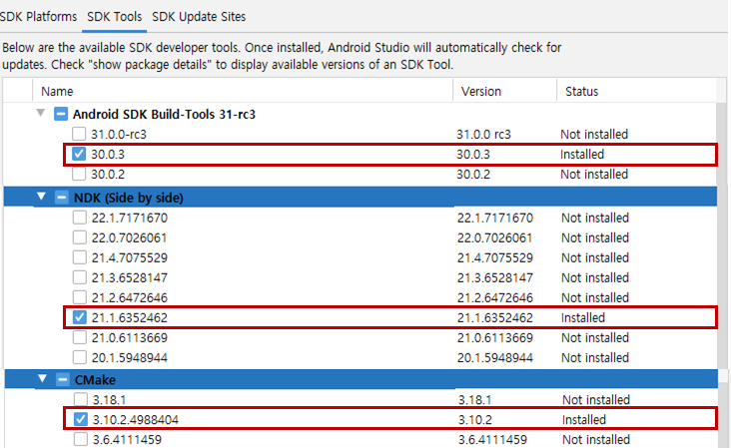This screenshot has height=448, width=731.
Task: Check the CMake 3.6.4111459 box
Action: 81,440
